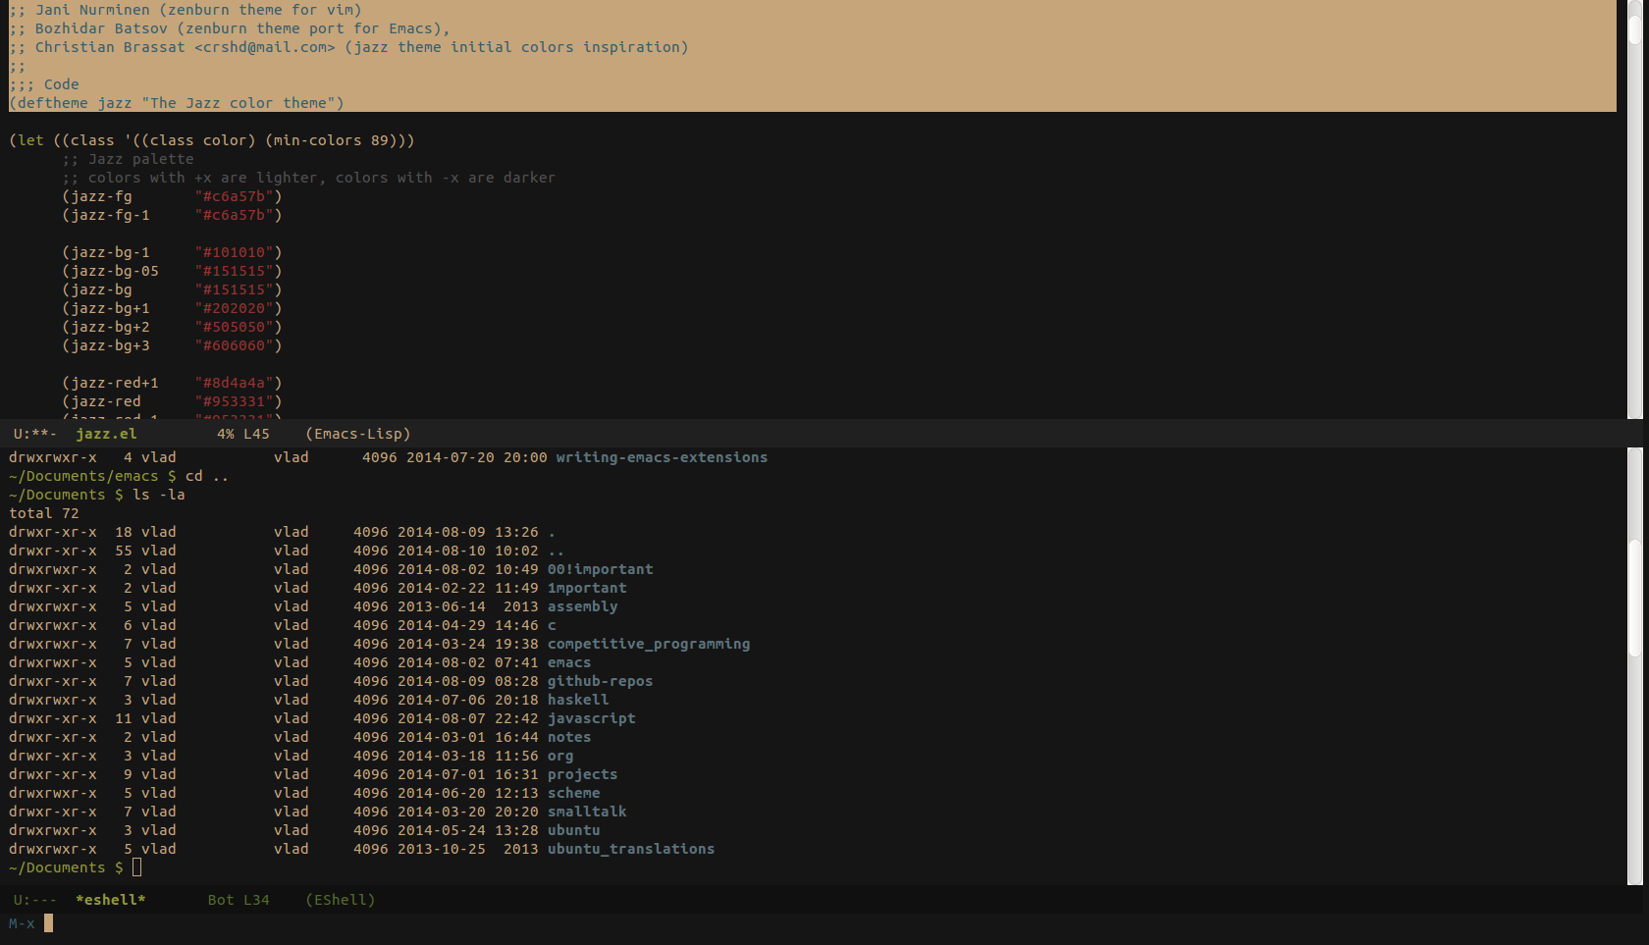Click the "#606060" value of jazz-bg+3
The height and width of the screenshot is (945, 1649).
pyautogui.click(x=234, y=345)
